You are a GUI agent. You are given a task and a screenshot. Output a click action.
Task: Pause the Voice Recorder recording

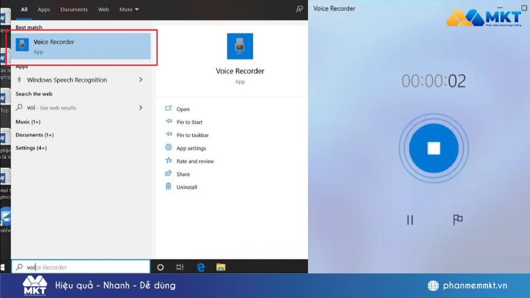coord(410,220)
